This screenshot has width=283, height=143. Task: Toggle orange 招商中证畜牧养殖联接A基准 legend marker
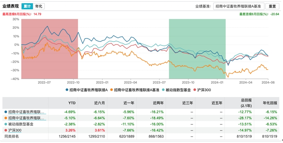point(111,90)
